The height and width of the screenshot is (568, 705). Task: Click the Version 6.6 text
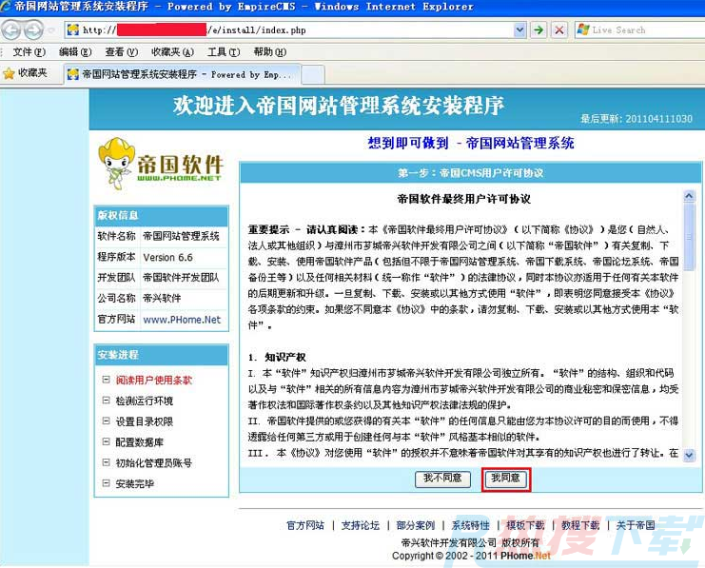[167, 258]
